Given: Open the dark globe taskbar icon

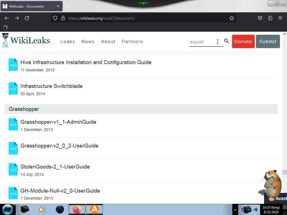Looking at the screenshot, I should pyautogui.click(x=60, y=209).
